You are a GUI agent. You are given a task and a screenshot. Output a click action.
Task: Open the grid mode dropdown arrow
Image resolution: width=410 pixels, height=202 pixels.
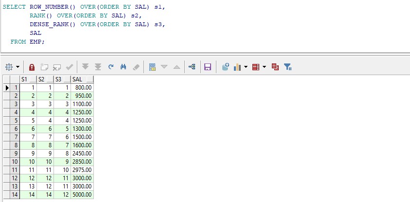(18, 67)
